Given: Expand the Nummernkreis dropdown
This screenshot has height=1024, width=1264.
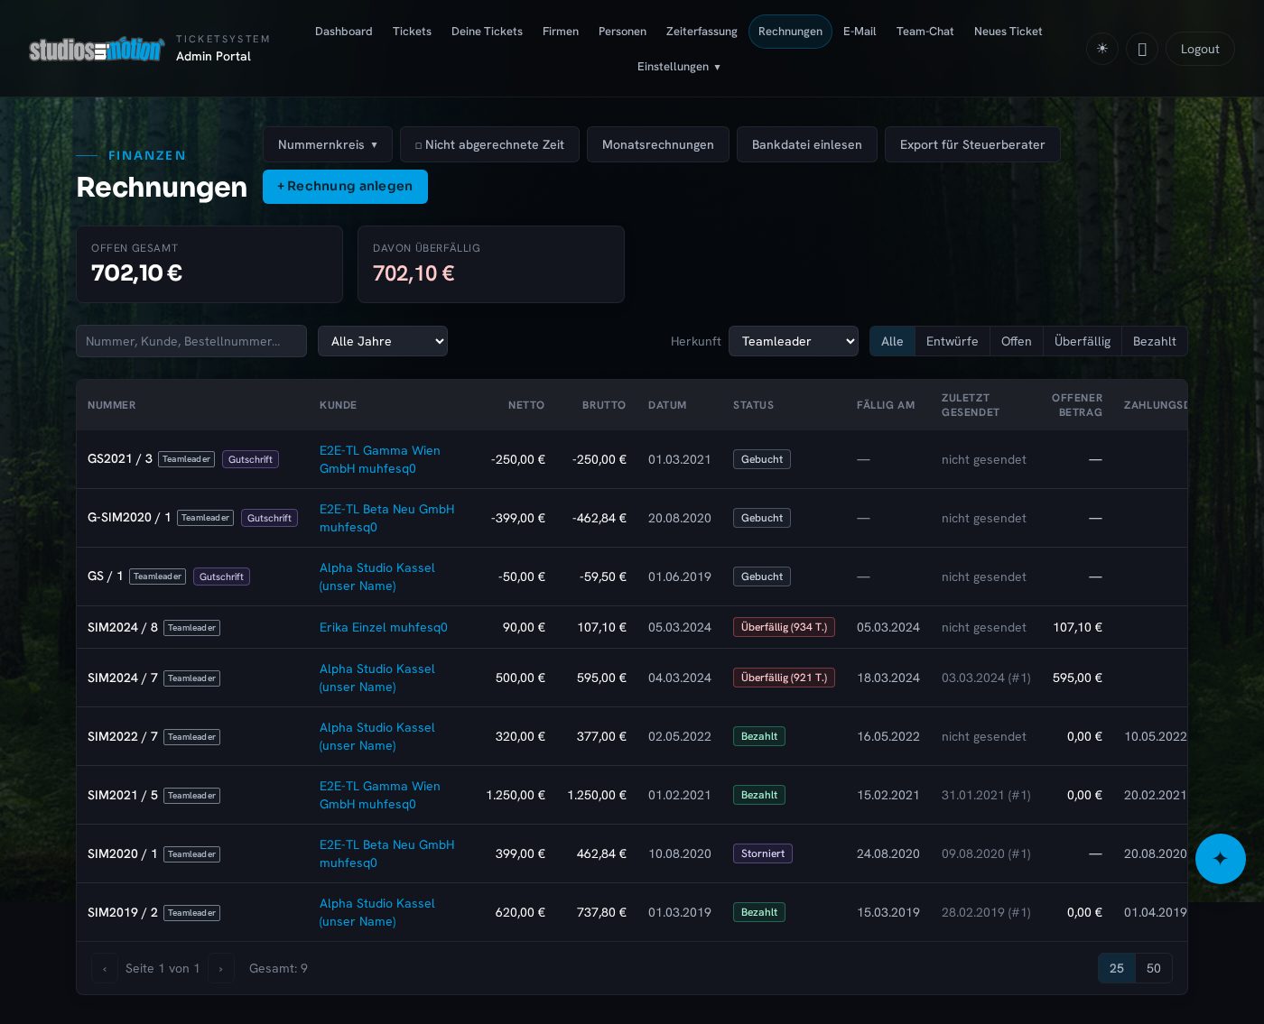Looking at the screenshot, I should pyautogui.click(x=328, y=144).
